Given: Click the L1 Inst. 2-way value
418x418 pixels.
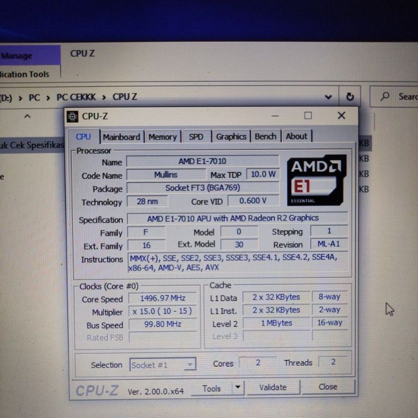Looking at the screenshot, I should 330,309.
